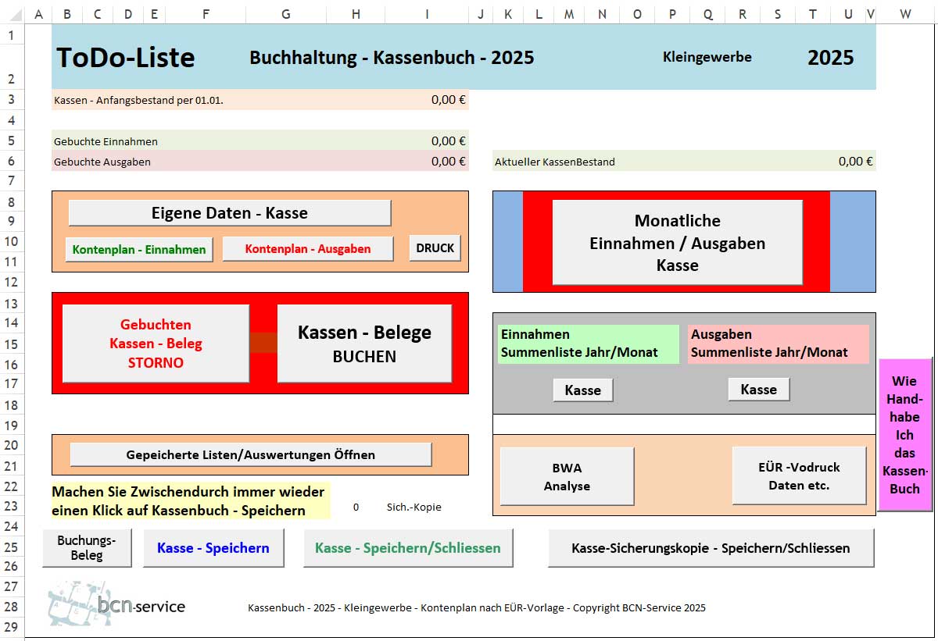Open the BWA Analyse button
Screen dimensions: 938x641
point(567,476)
